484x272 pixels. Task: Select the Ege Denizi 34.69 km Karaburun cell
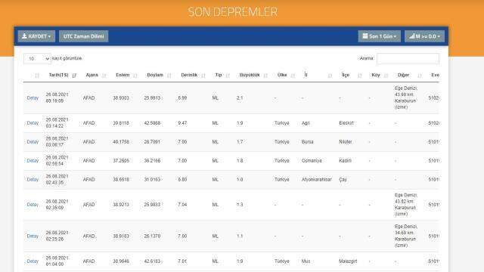pos(405,236)
